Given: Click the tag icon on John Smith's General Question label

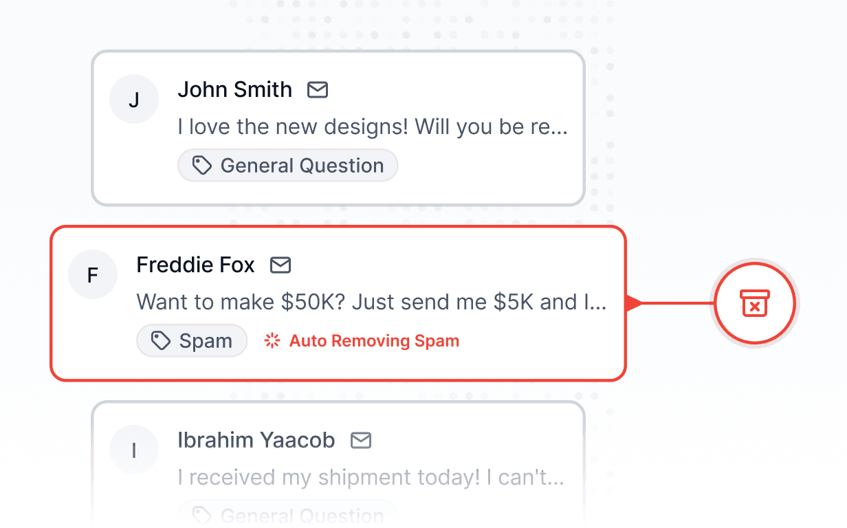Looking at the screenshot, I should click(x=201, y=164).
